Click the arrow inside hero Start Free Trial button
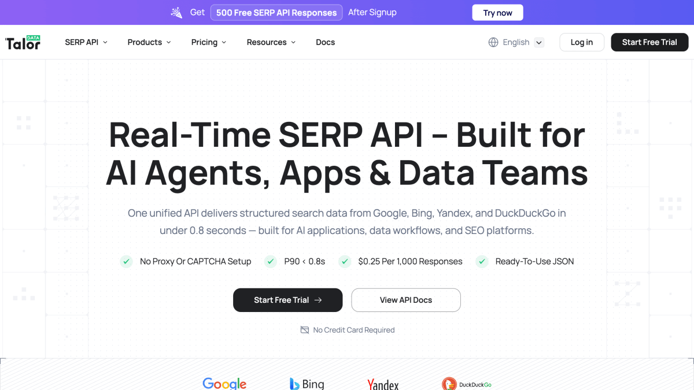Image resolution: width=694 pixels, height=390 pixels. 318,300
